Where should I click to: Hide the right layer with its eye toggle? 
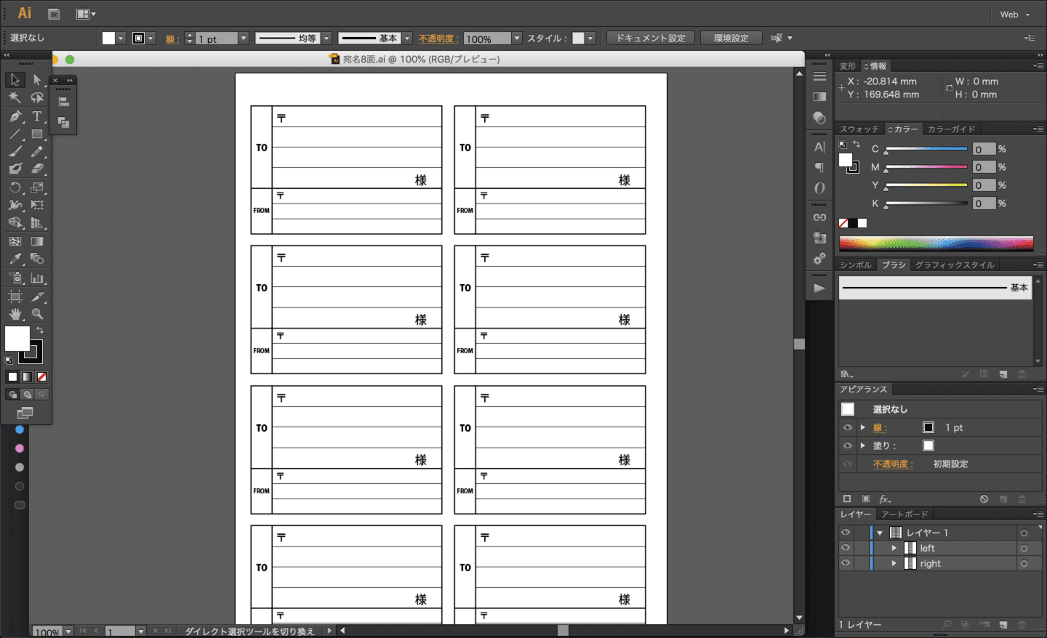click(x=846, y=563)
